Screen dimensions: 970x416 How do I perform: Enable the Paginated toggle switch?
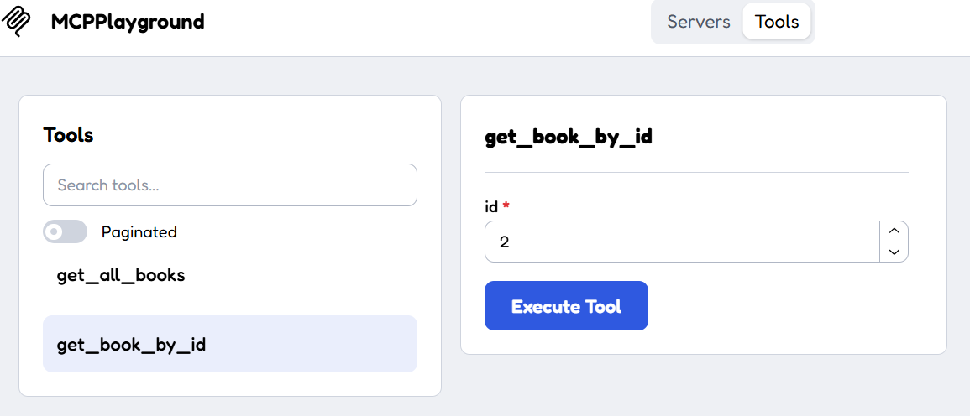(x=65, y=231)
